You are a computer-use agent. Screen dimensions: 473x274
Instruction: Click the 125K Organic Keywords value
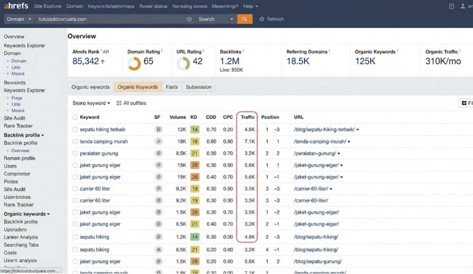click(x=365, y=61)
